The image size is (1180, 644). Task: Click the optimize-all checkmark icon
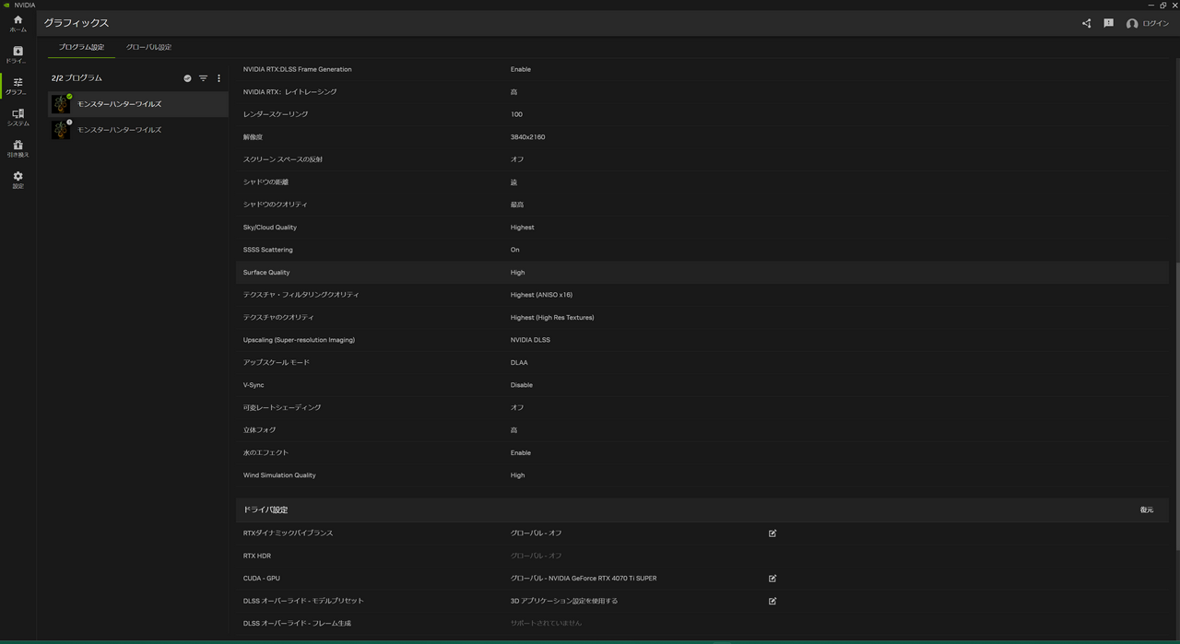187,78
